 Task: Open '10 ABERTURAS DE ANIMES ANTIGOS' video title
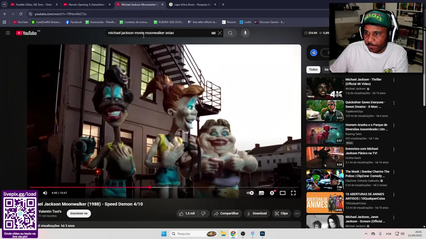(365, 196)
